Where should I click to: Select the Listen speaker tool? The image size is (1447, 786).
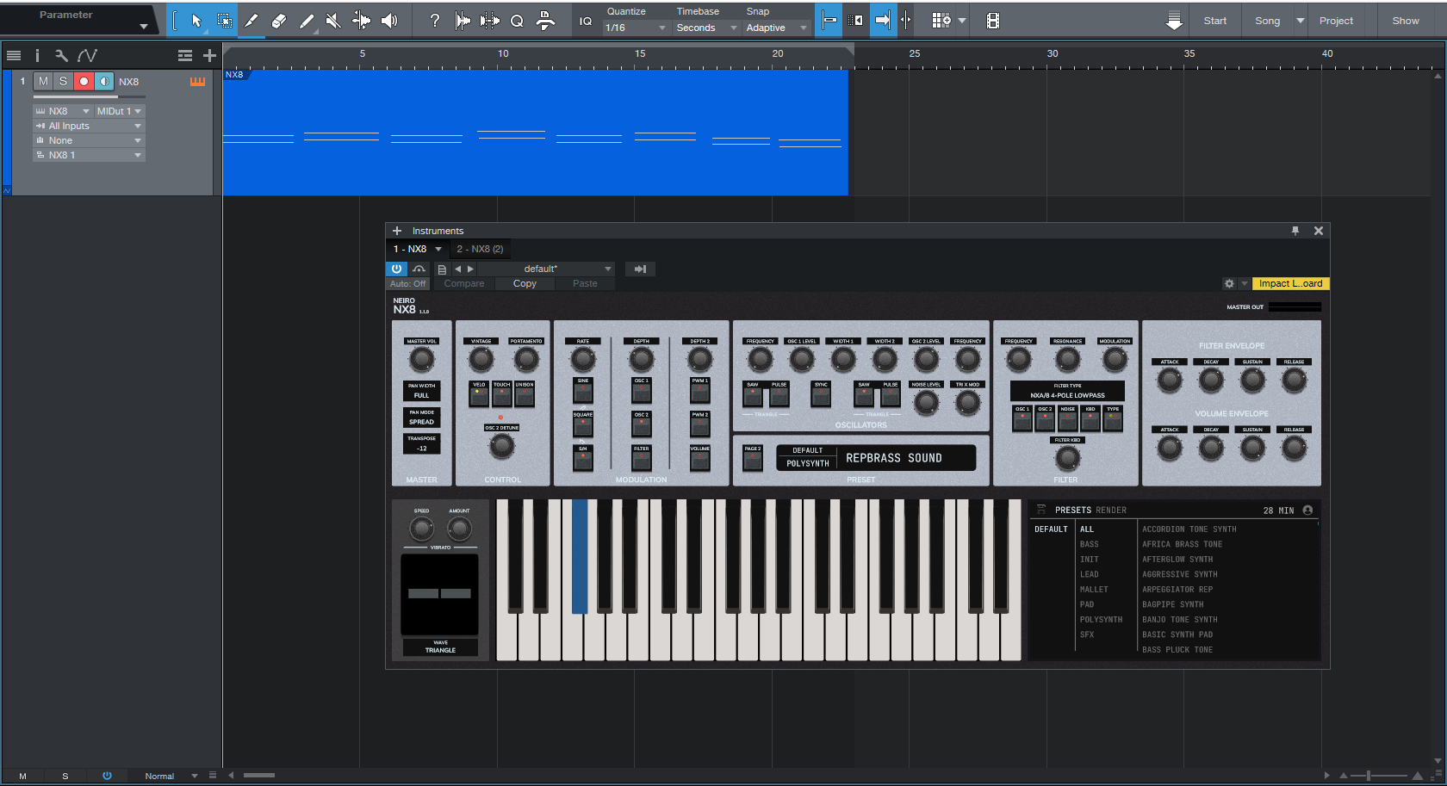389,21
